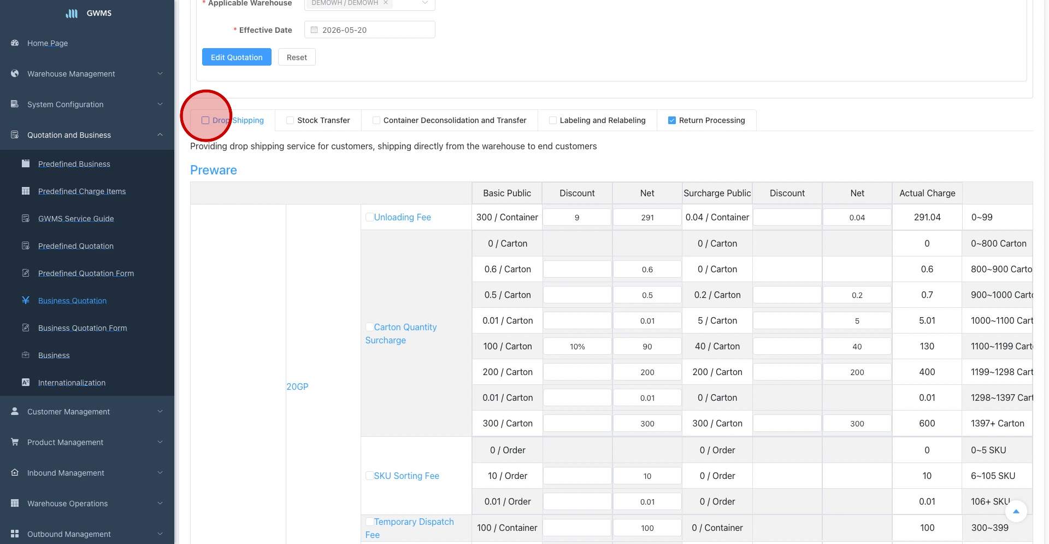Expand the Warehouse Operations menu chevron
The height and width of the screenshot is (544, 1049).
click(160, 503)
